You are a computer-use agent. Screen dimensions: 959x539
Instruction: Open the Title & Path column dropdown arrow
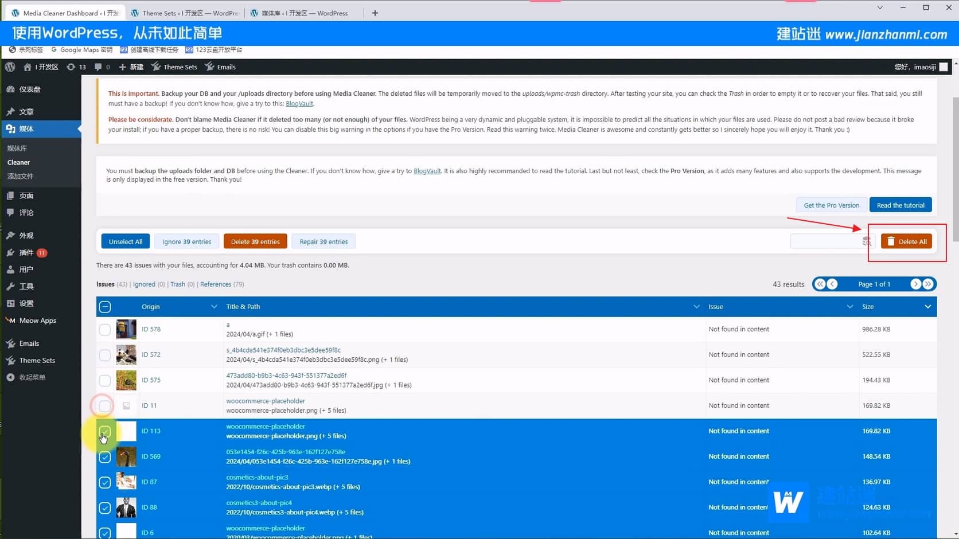[x=696, y=307]
